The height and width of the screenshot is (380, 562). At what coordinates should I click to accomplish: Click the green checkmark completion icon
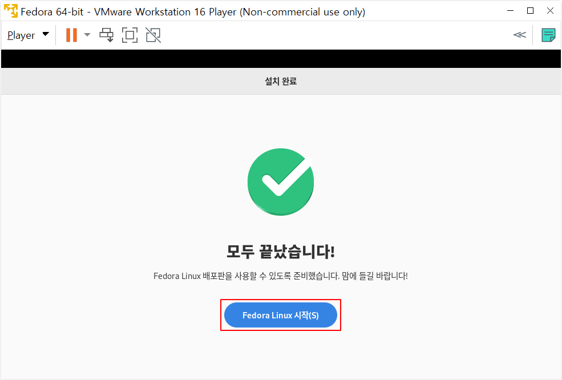[x=281, y=182]
